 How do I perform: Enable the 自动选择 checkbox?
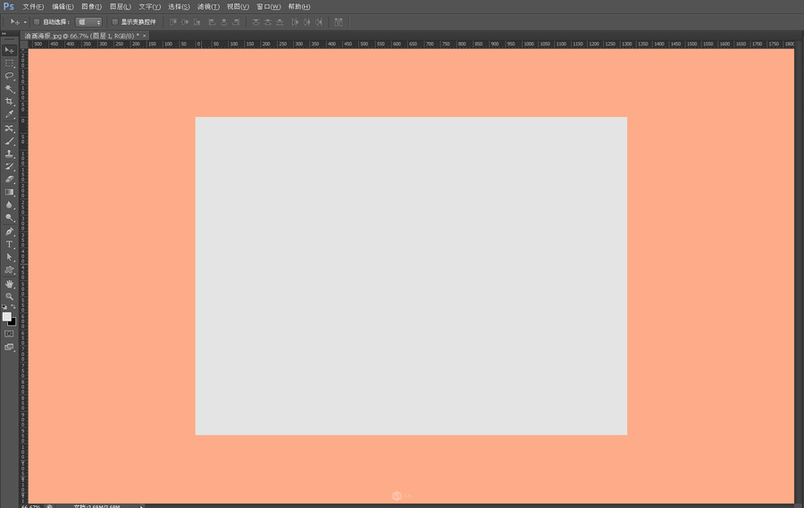point(36,21)
